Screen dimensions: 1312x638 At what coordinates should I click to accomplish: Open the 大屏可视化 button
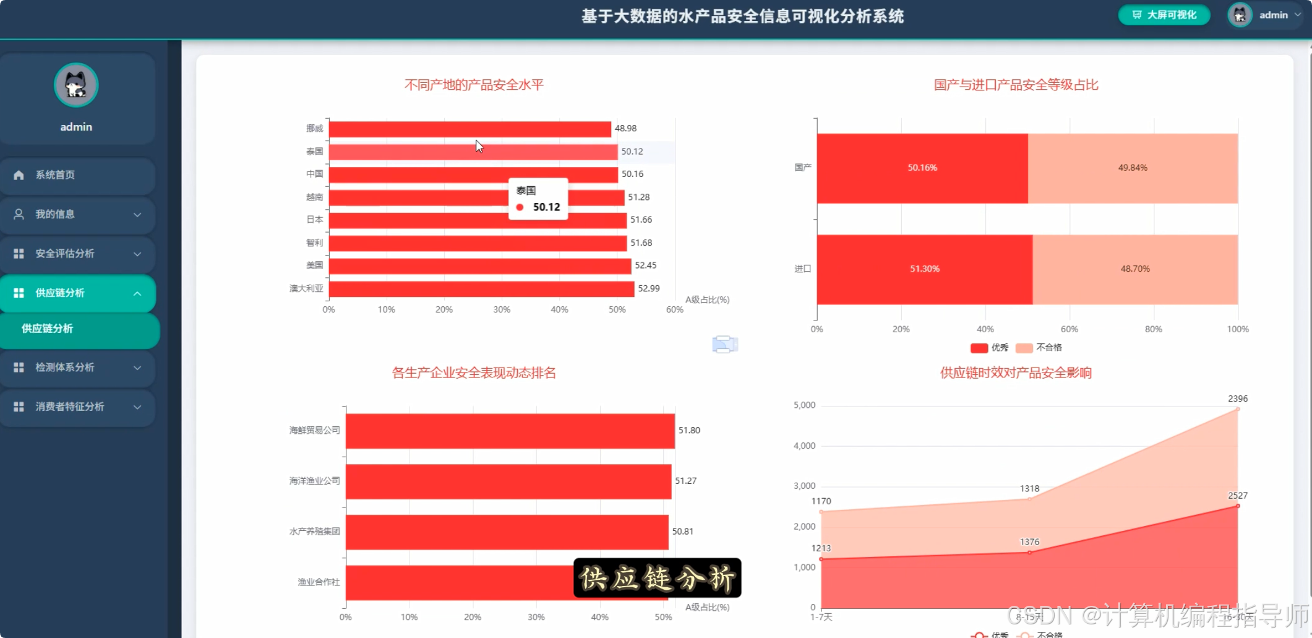(1164, 15)
